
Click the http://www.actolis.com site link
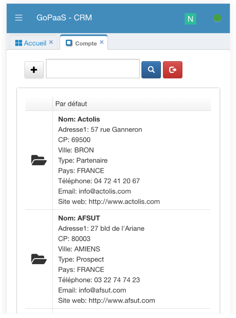coord(124,202)
